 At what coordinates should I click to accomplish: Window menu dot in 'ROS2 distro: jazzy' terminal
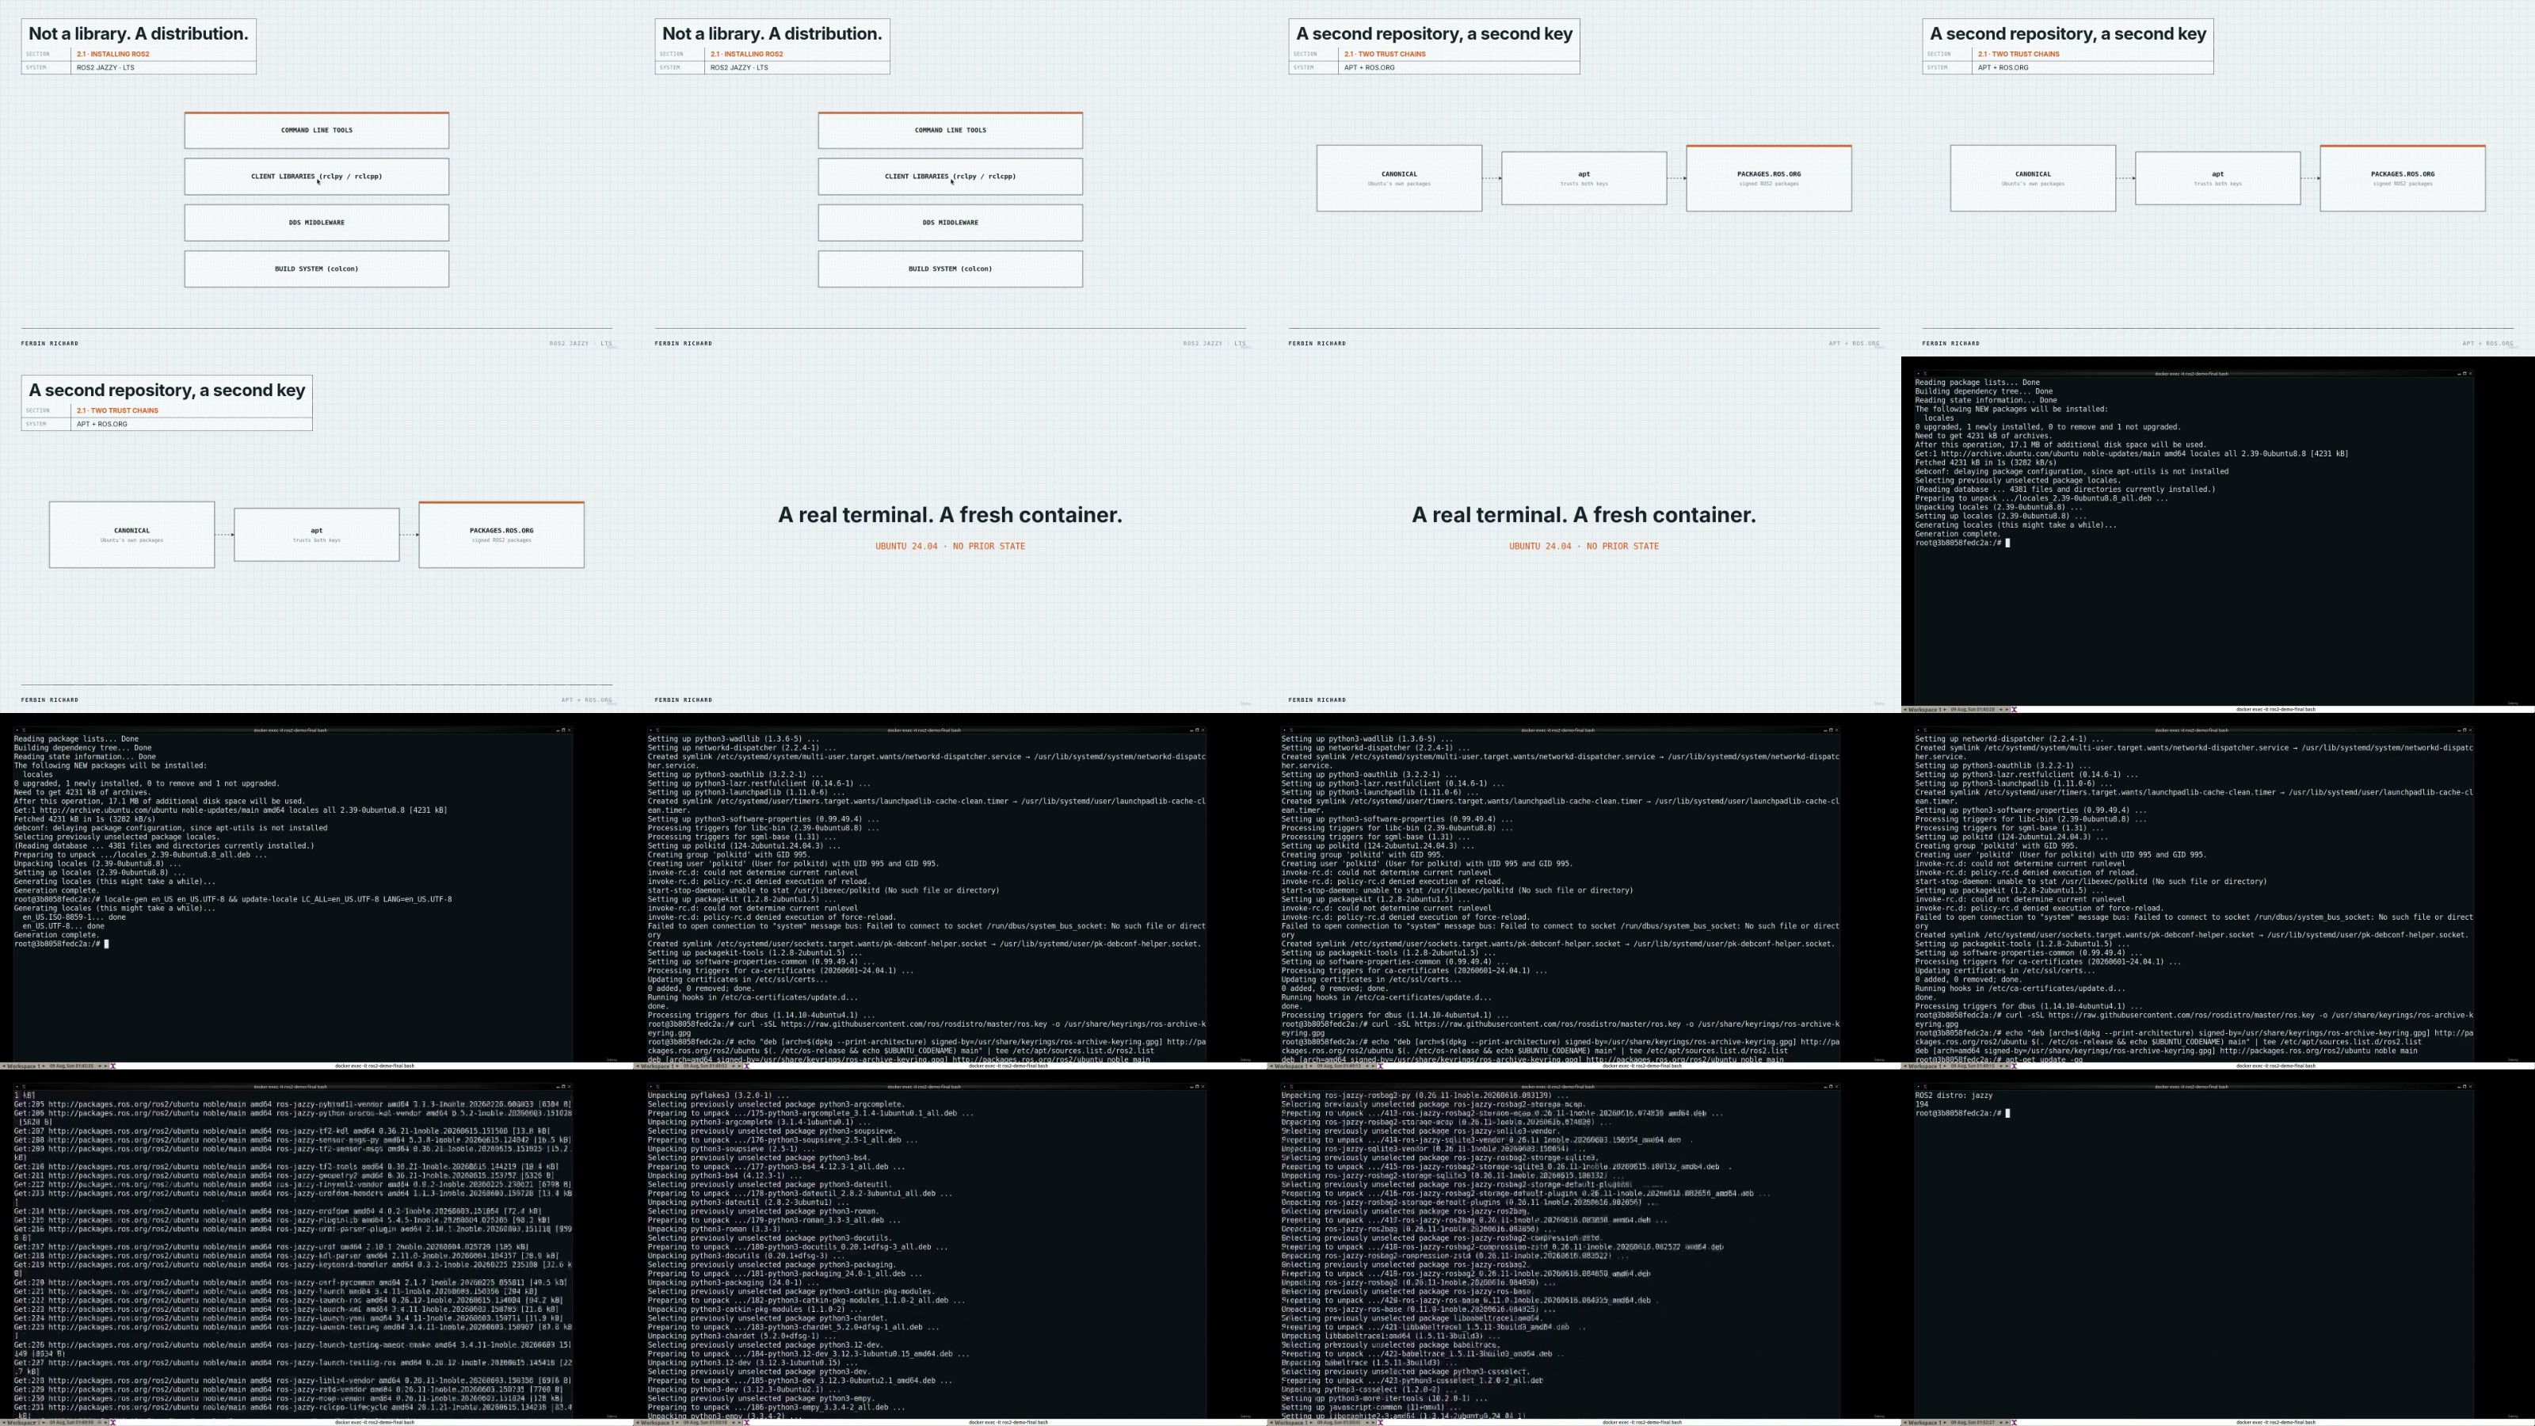[1918, 1088]
